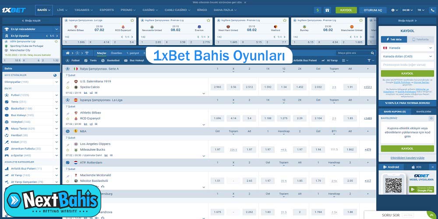
Task: Open the dollar payments icon
Action: coord(317,10)
